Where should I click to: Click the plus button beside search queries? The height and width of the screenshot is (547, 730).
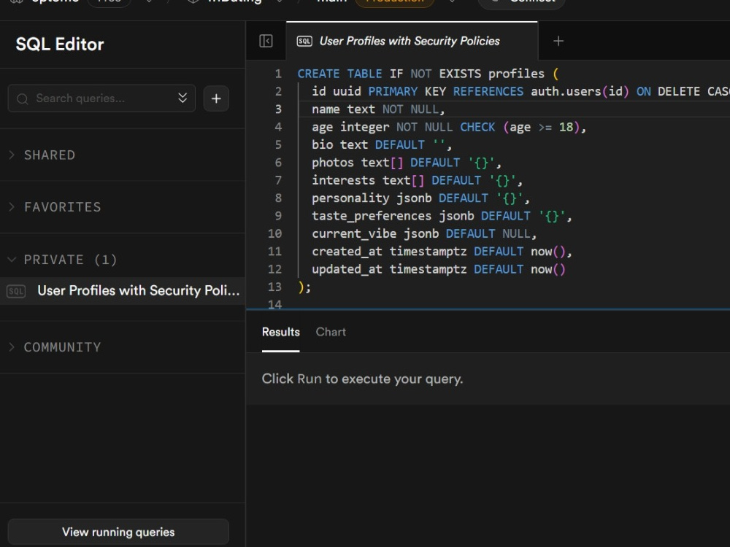click(216, 98)
